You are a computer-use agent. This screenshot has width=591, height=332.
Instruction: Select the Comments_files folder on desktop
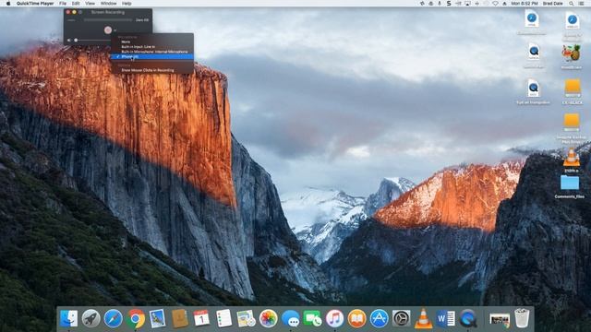coord(570,183)
